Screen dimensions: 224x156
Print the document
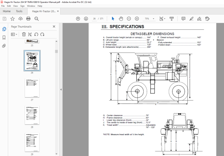(28, 19)
